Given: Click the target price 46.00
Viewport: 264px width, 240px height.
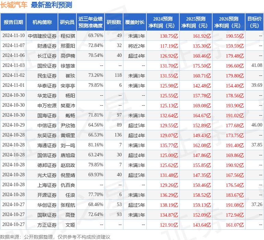Looking at the screenshot, I should point(257,125).
